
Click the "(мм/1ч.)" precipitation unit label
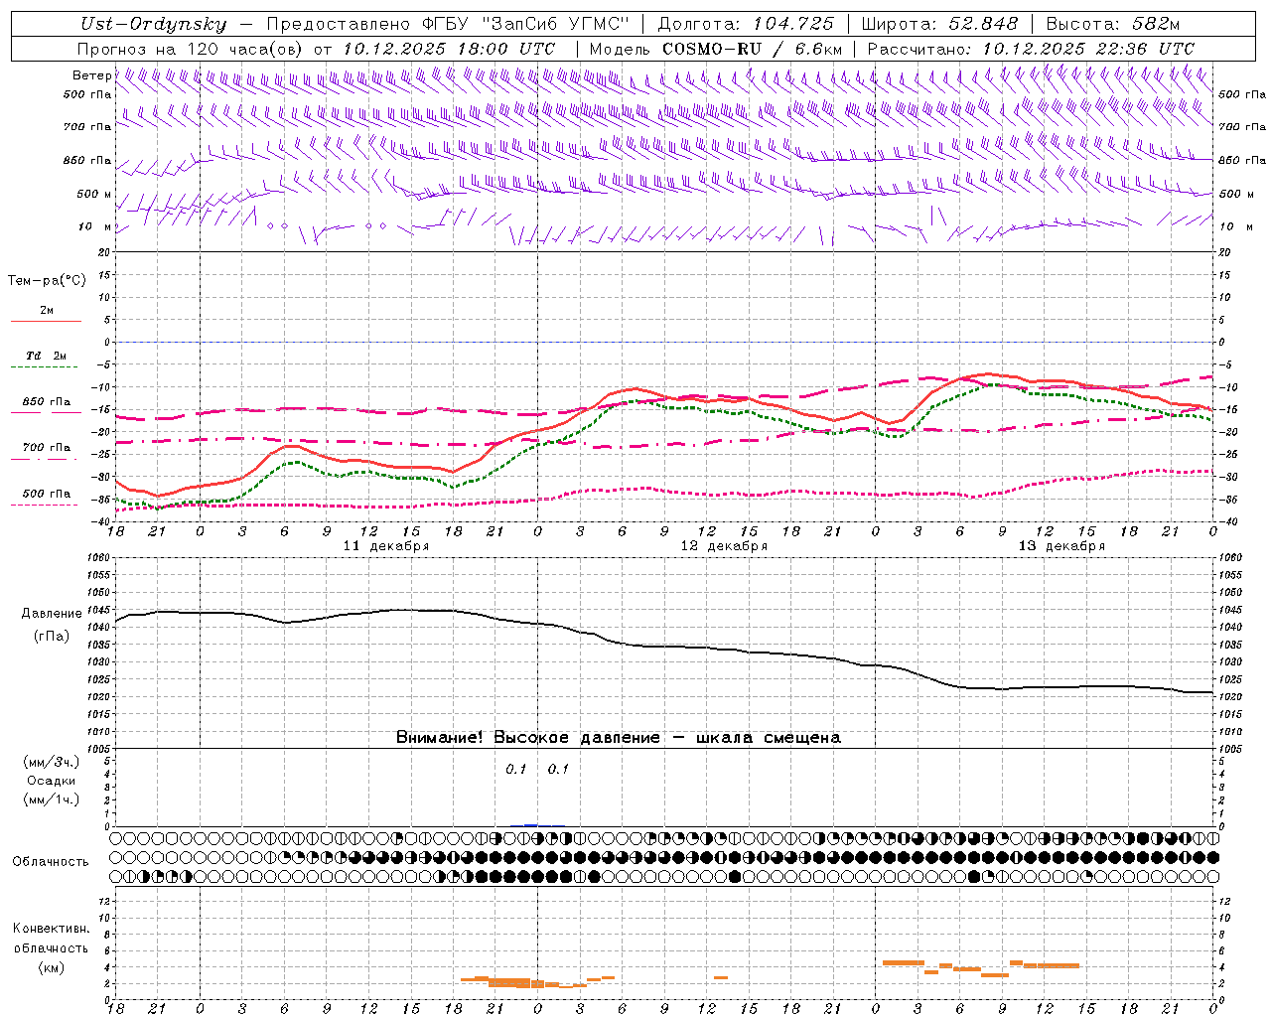click(x=52, y=799)
